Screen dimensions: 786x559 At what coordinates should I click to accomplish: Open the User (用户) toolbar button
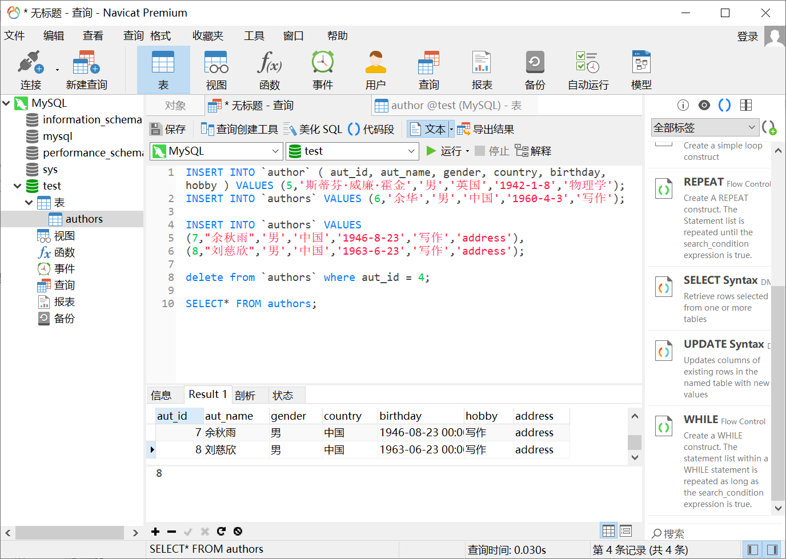pos(376,70)
